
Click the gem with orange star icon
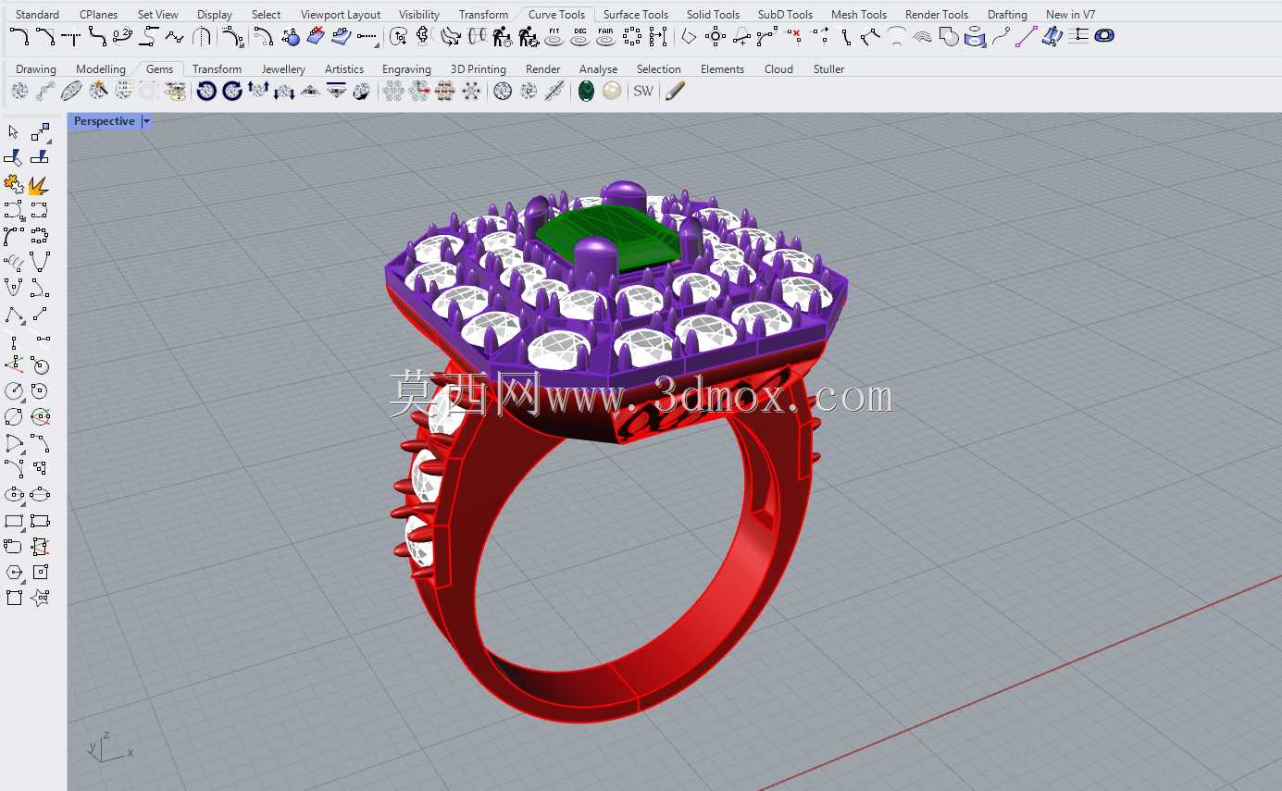click(x=97, y=91)
